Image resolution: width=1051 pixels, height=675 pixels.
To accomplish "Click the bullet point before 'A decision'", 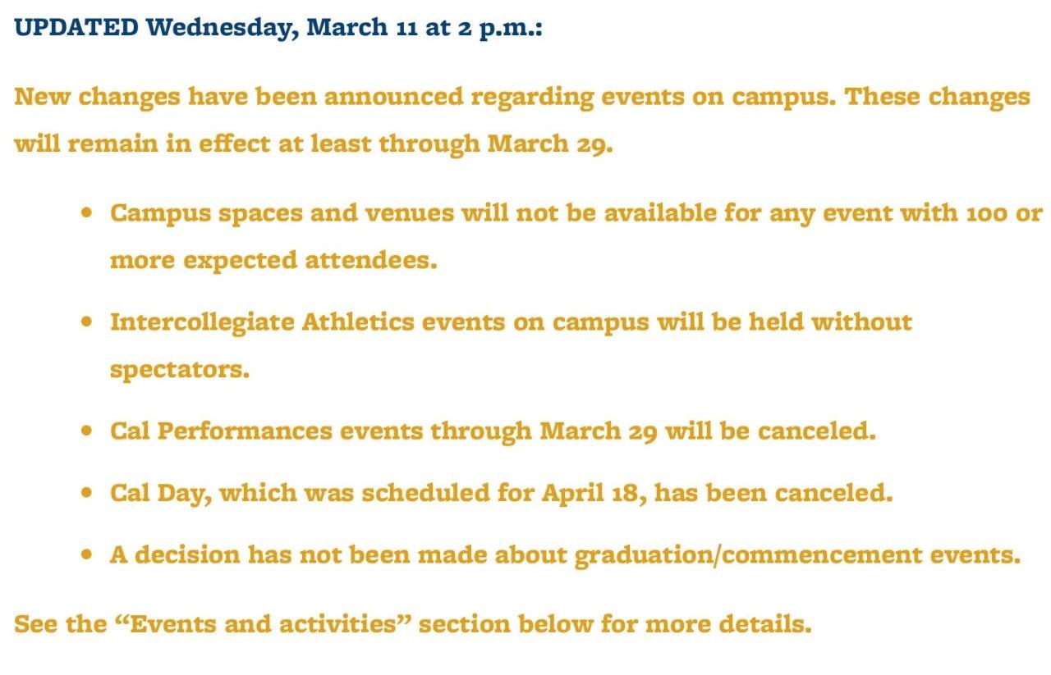I will 86,555.
